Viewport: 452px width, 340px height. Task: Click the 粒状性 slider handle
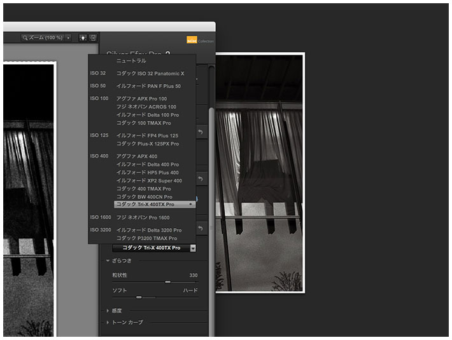(167, 282)
